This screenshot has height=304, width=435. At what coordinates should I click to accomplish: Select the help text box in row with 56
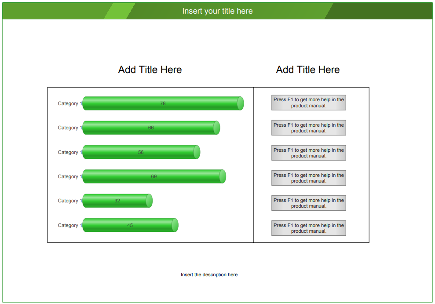pyautogui.click(x=308, y=153)
